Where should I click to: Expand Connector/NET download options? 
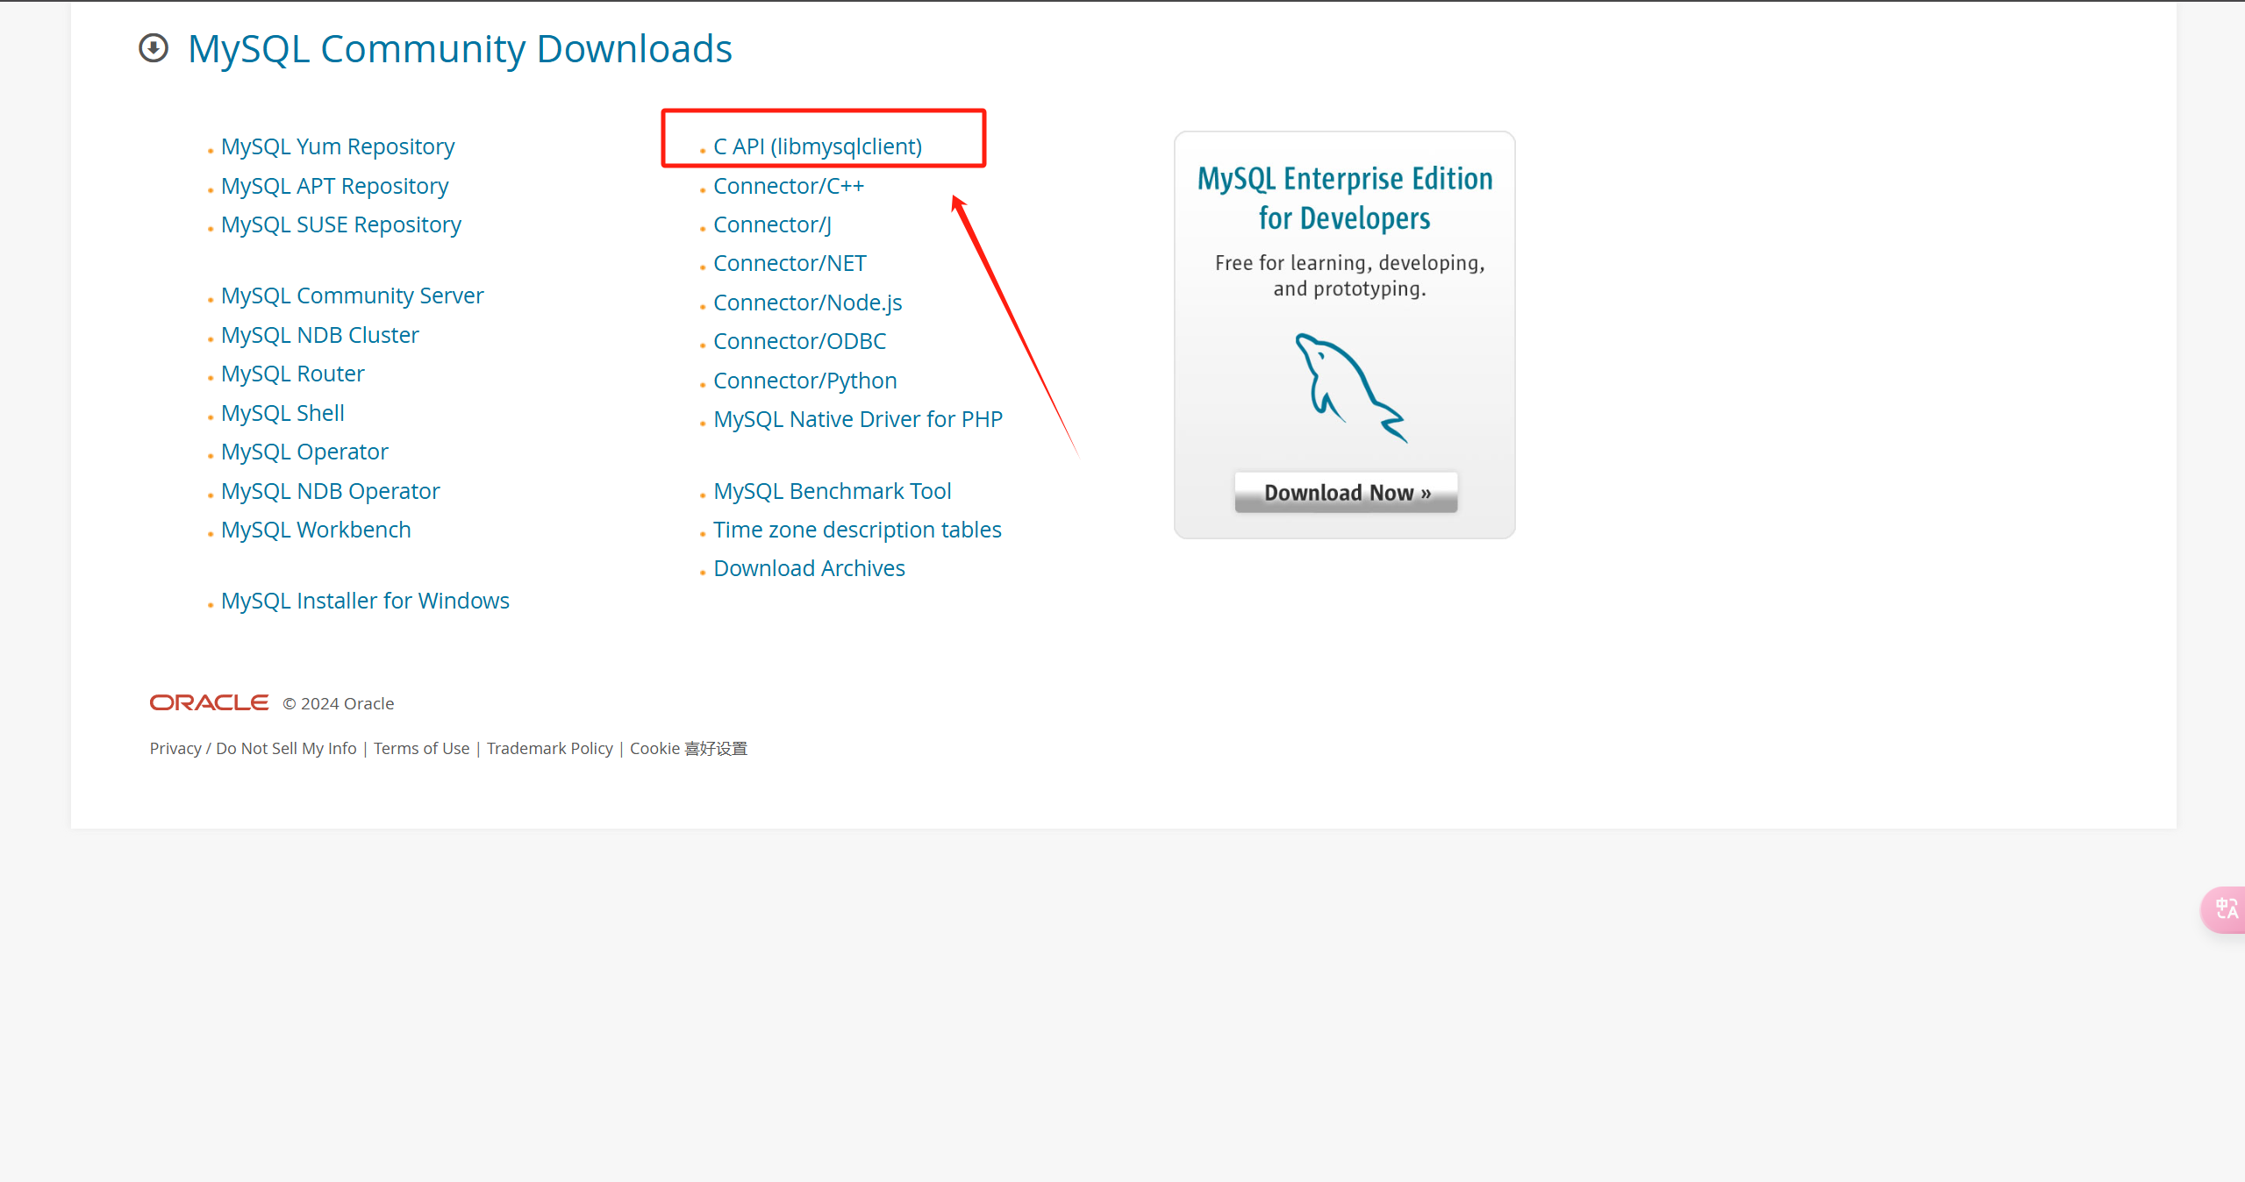(x=790, y=263)
